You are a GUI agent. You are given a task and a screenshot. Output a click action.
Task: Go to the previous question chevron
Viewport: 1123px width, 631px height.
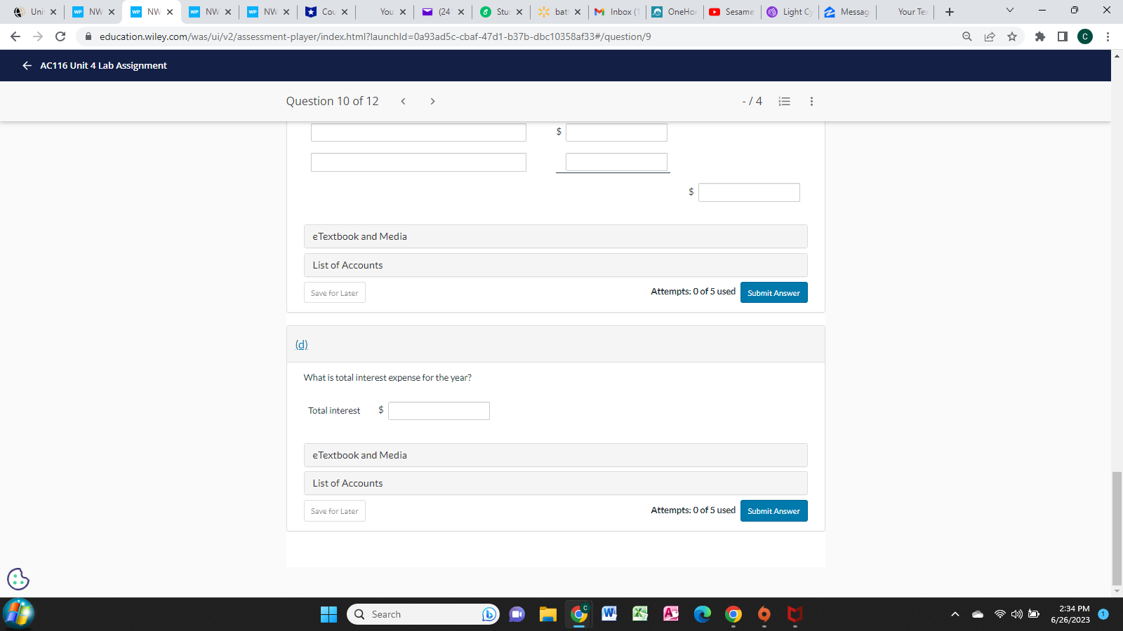coord(404,101)
